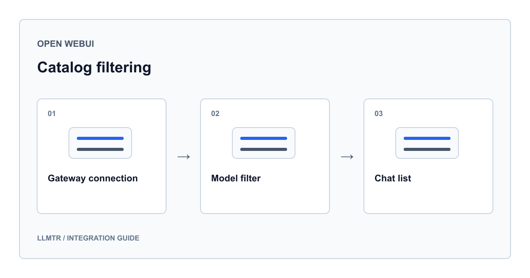Click the gray line in Model filter icon
Image resolution: width=530 pixels, height=278 pixels.
(264, 149)
